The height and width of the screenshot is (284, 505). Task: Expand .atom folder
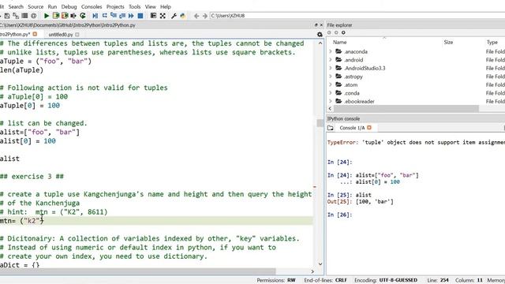click(x=330, y=84)
